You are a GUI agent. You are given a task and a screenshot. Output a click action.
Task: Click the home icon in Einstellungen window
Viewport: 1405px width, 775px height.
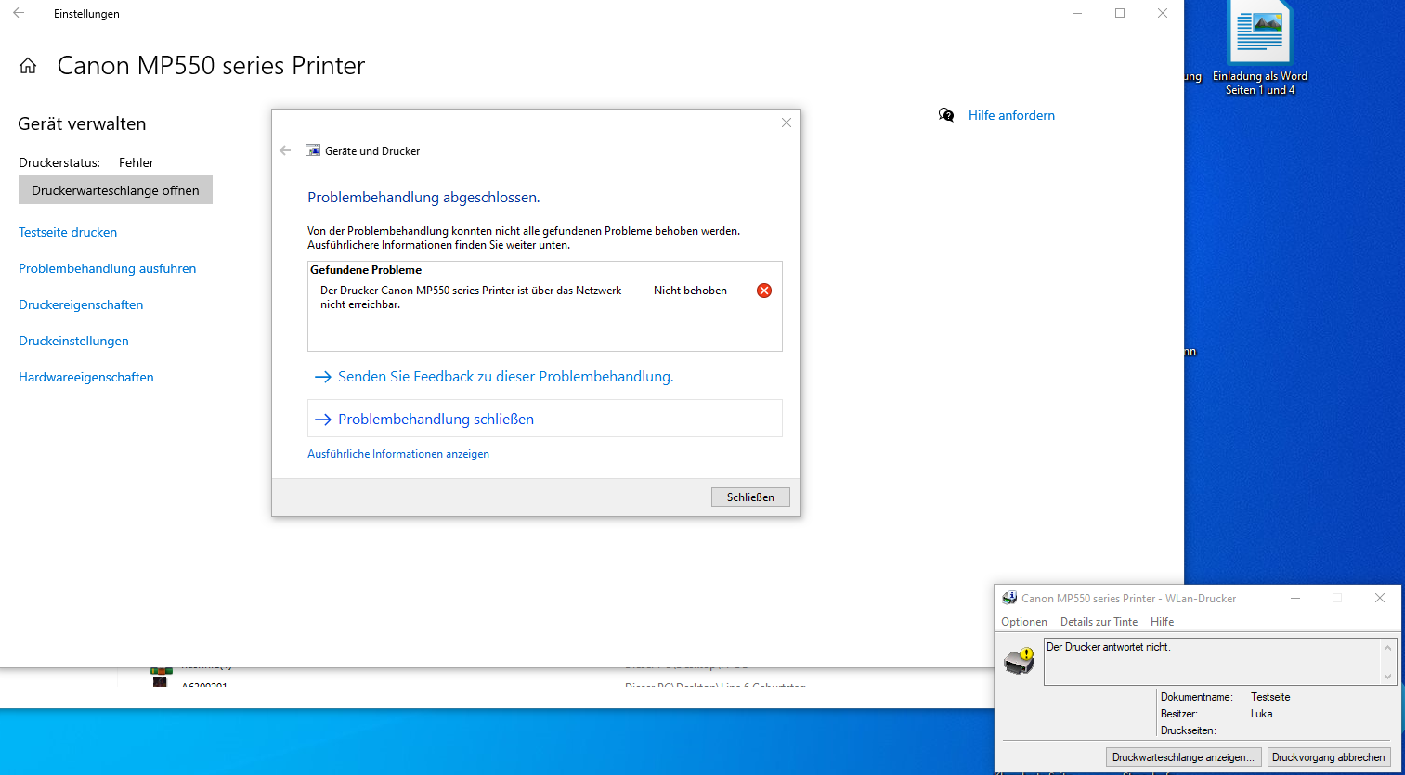[27, 65]
